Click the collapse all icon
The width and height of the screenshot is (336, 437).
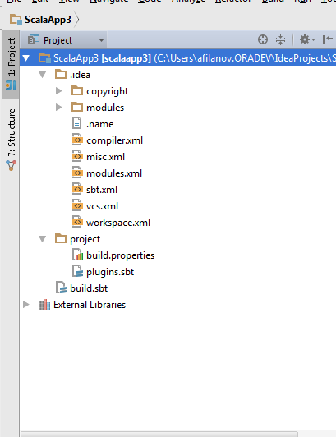pyautogui.click(x=280, y=40)
